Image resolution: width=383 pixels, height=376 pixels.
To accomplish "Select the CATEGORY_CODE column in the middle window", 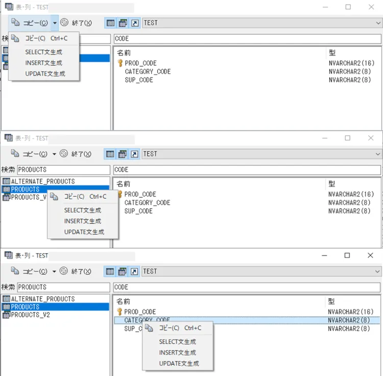I will pos(147,203).
